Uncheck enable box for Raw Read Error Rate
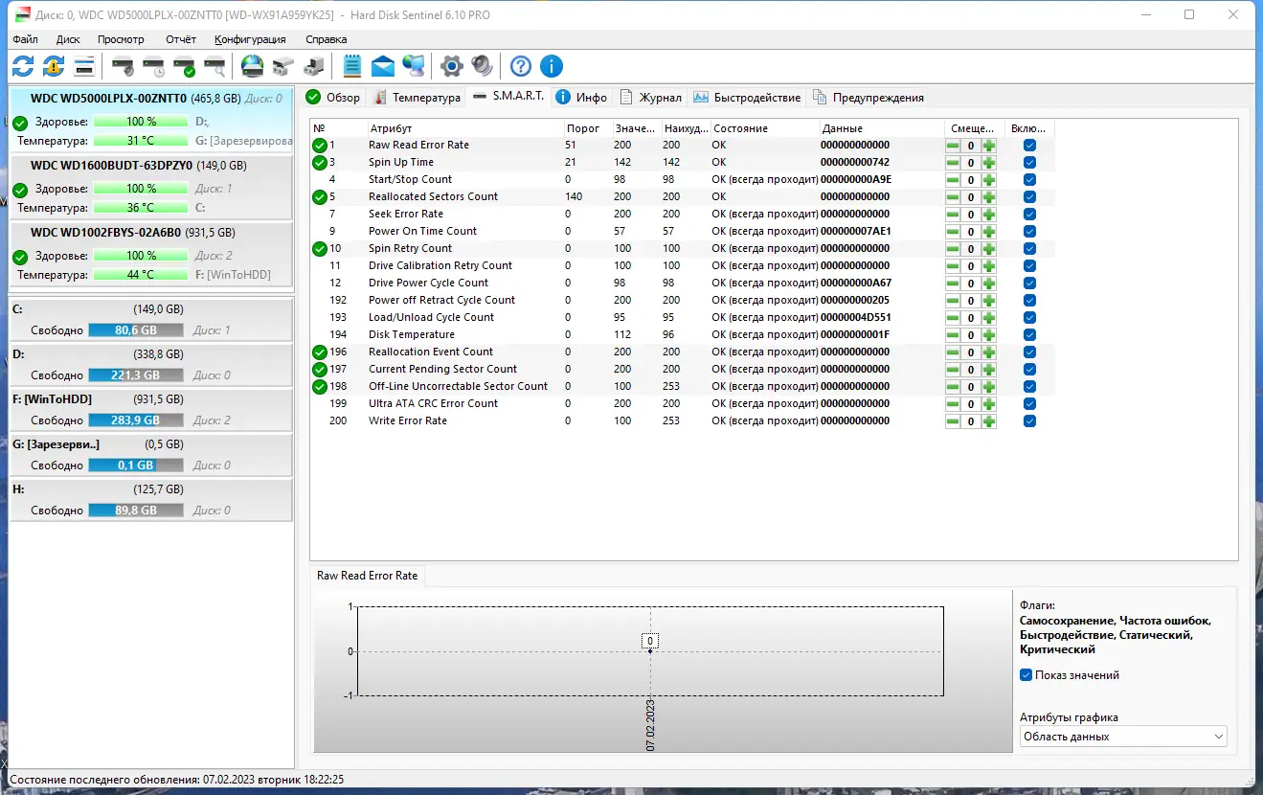1263x795 pixels. pyautogui.click(x=1029, y=146)
